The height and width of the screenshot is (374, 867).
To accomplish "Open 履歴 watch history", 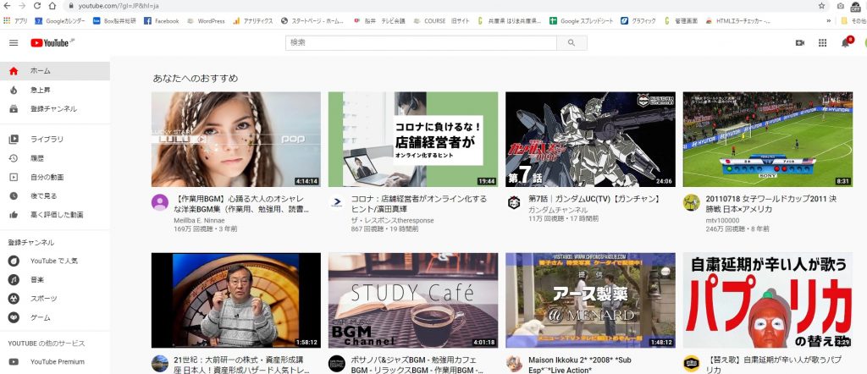I will tap(55, 158).
